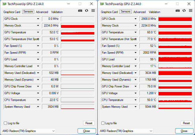Click 6.0 W power draw value
195x135 pixels.
coord(51,86)
